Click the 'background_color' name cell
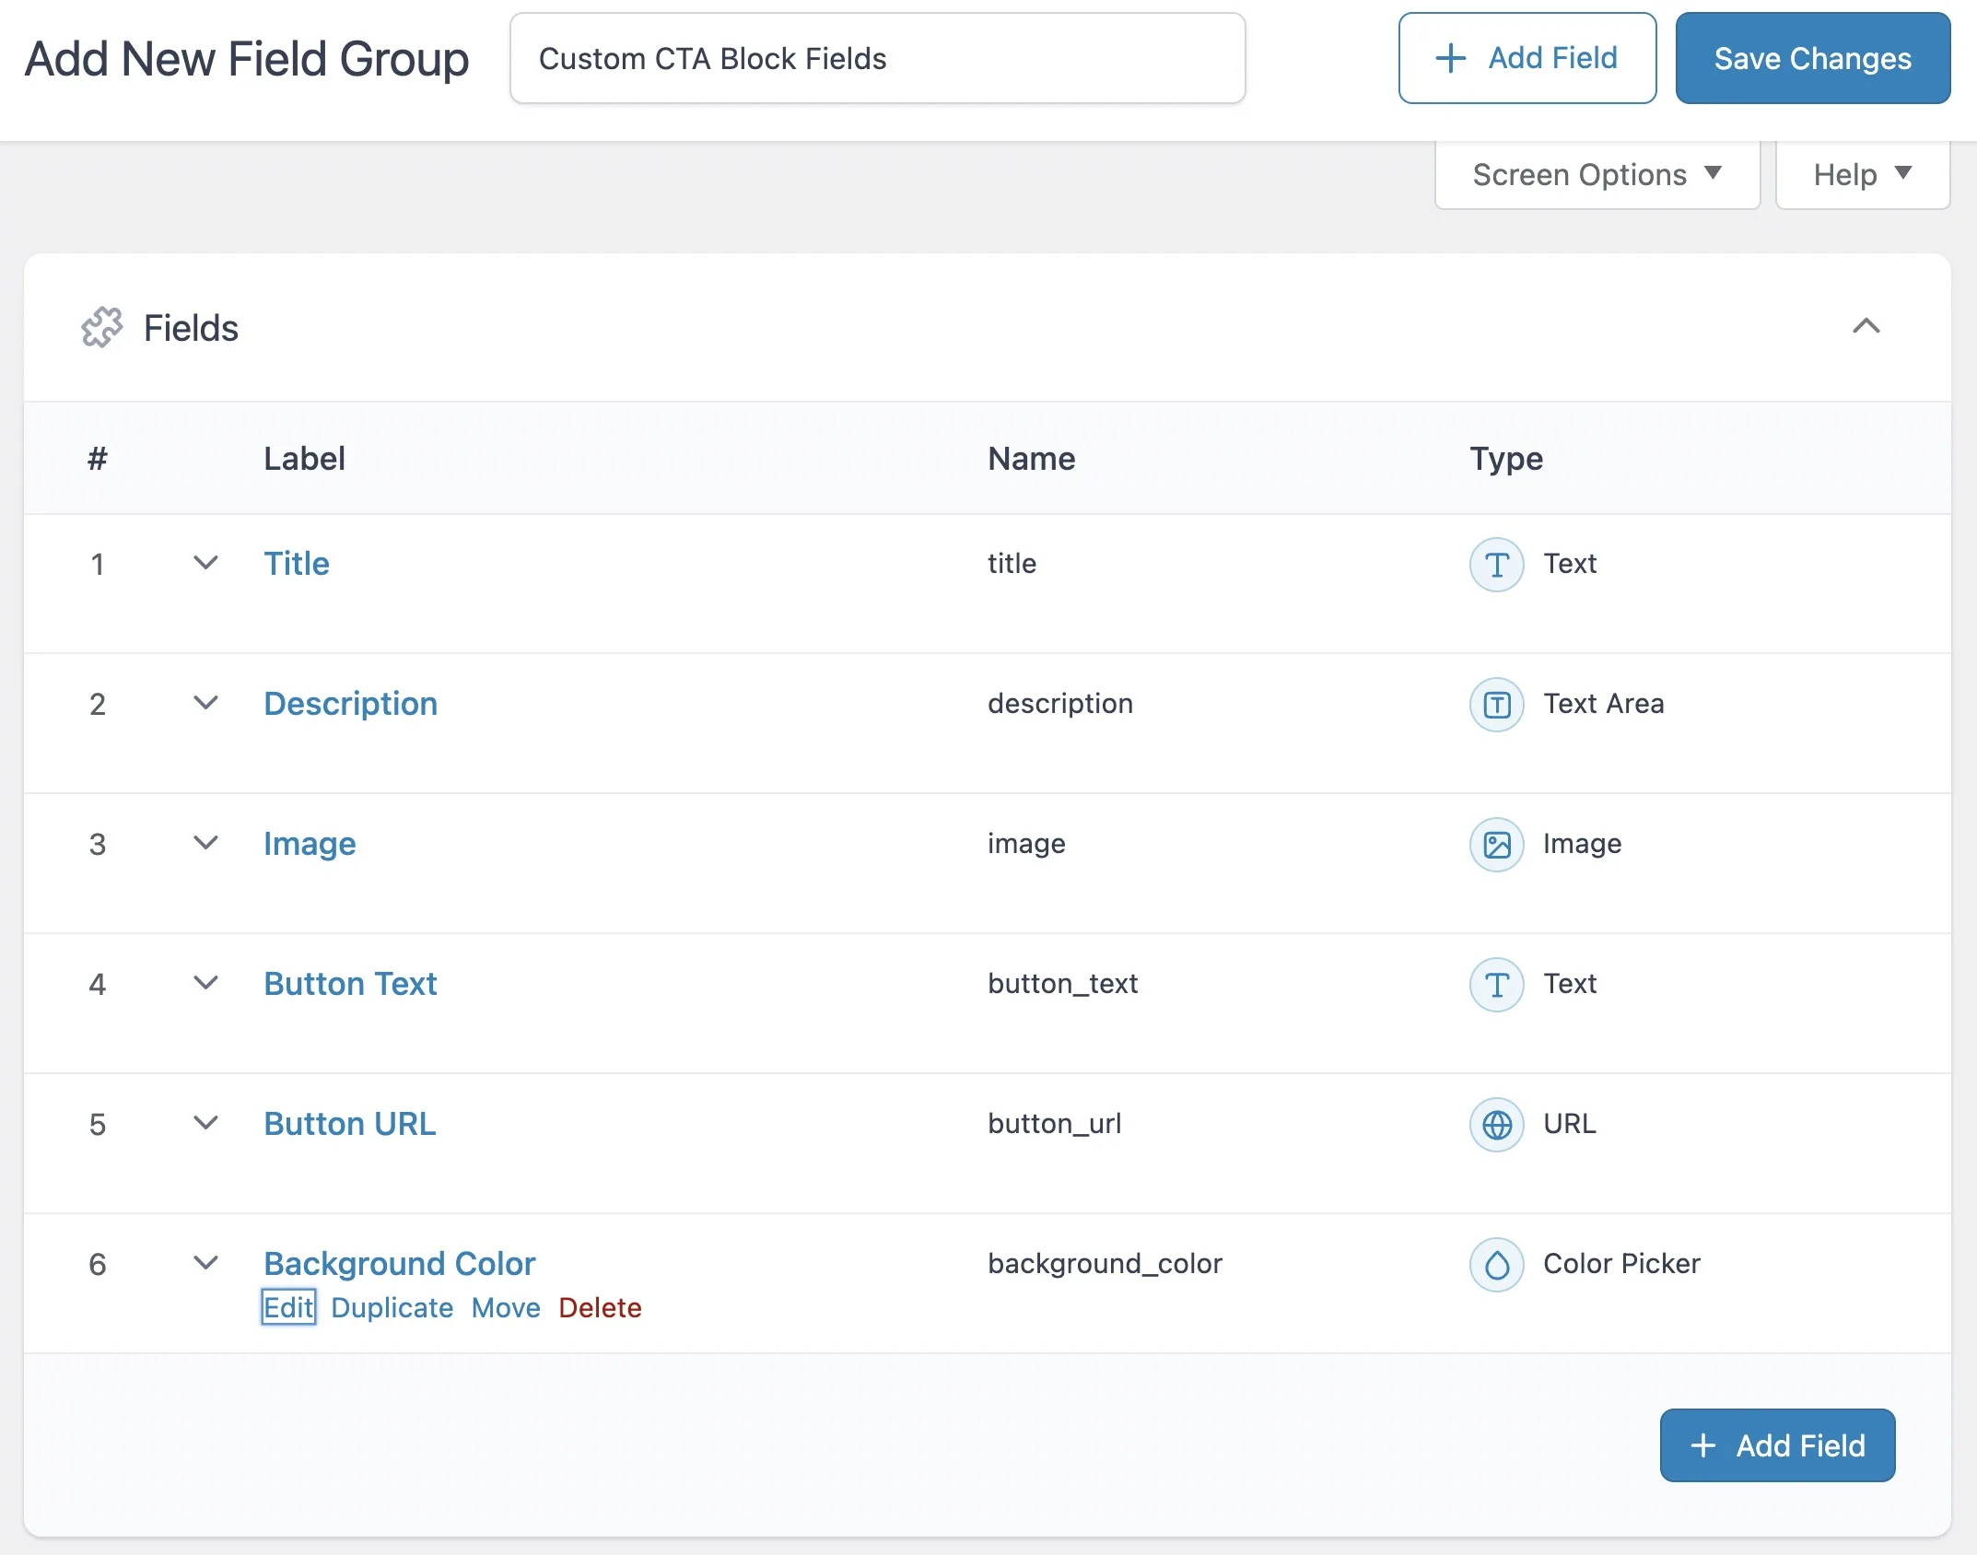1977x1555 pixels. tap(1105, 1264)
